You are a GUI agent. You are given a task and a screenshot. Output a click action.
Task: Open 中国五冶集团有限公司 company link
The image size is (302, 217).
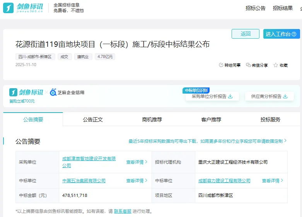(x=84, y=181)
